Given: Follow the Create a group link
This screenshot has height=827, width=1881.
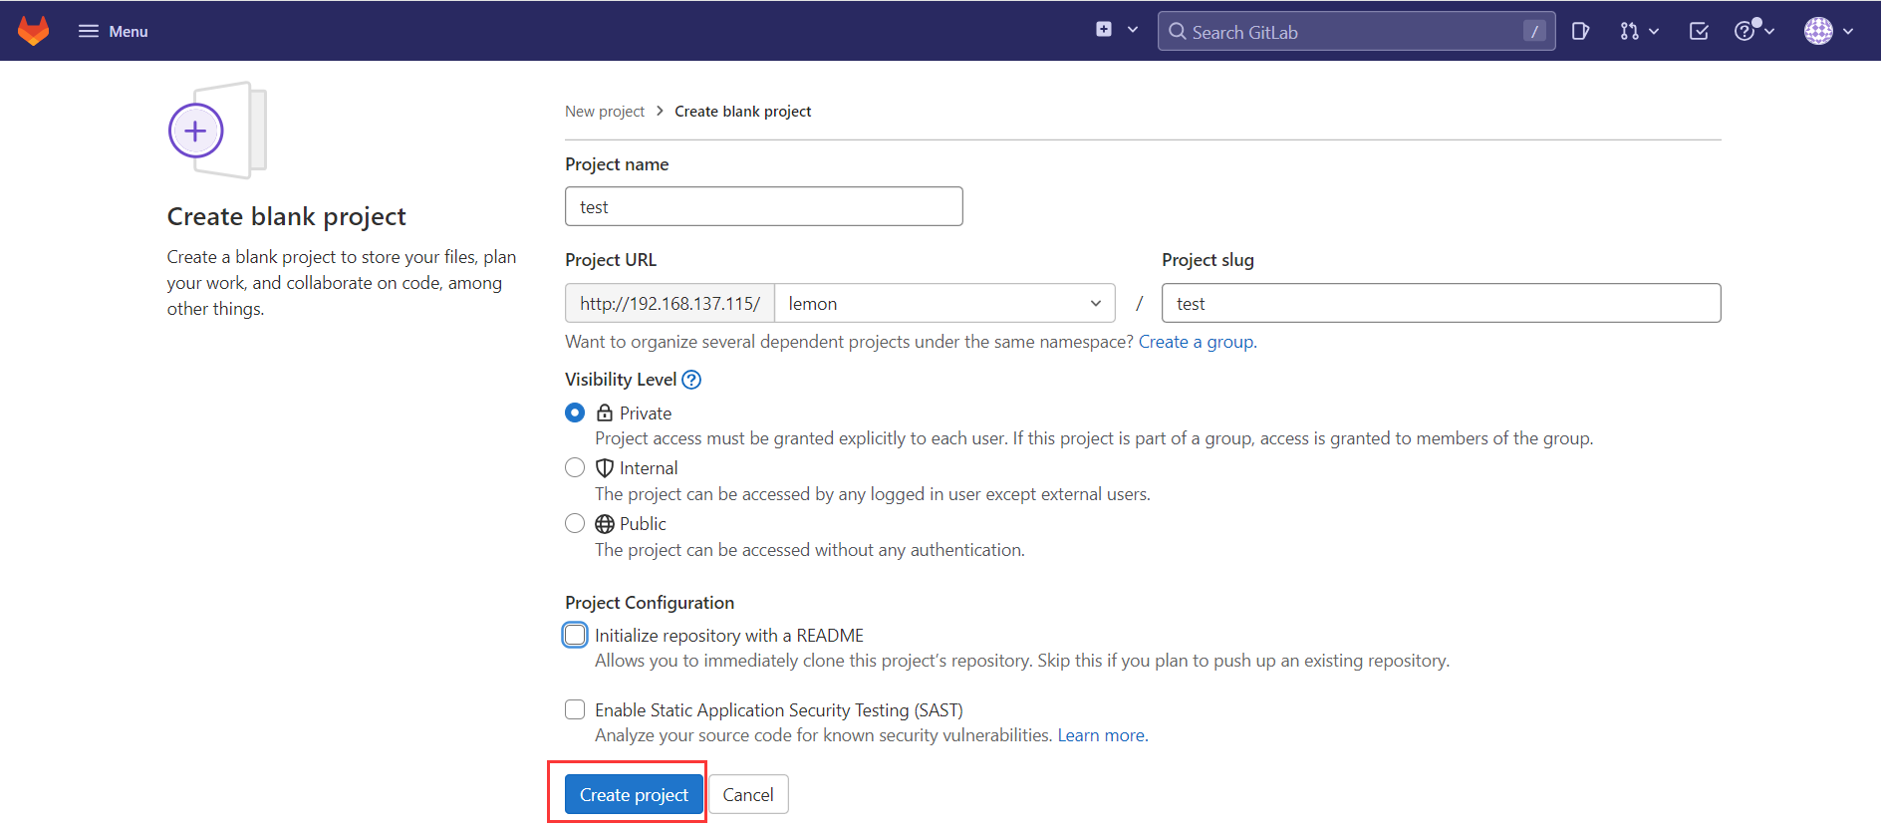Looking at the screenshot, I should pyautogui.click(x=1198, y=342).
